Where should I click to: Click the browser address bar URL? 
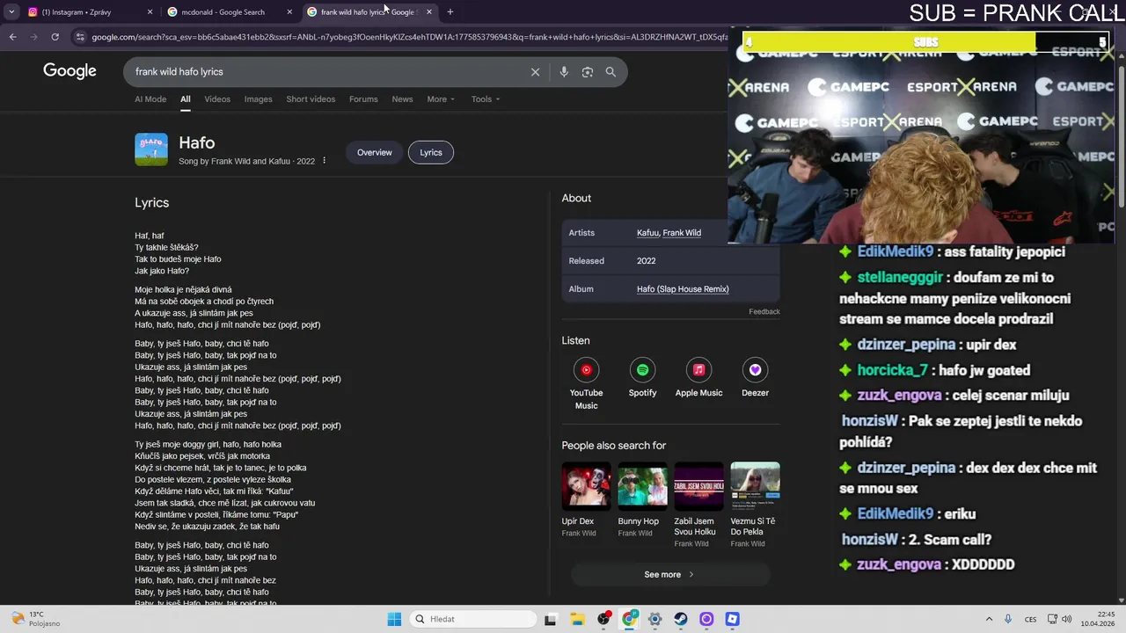tap(409, 37)
